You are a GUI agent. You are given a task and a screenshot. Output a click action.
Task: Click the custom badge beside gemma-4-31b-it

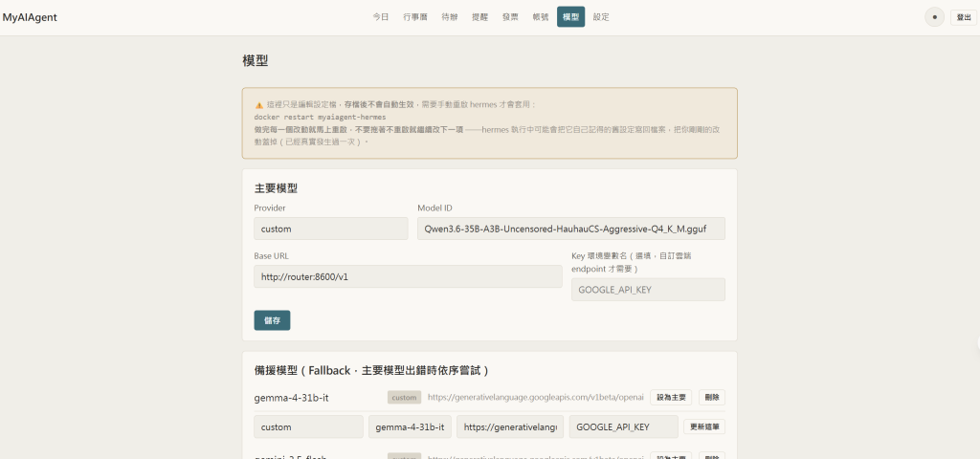(405, 397)
